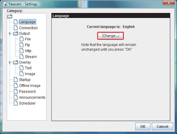The image size is (177, 134).
Task: Click the page icon beside Password
Action: pos(16,91)
